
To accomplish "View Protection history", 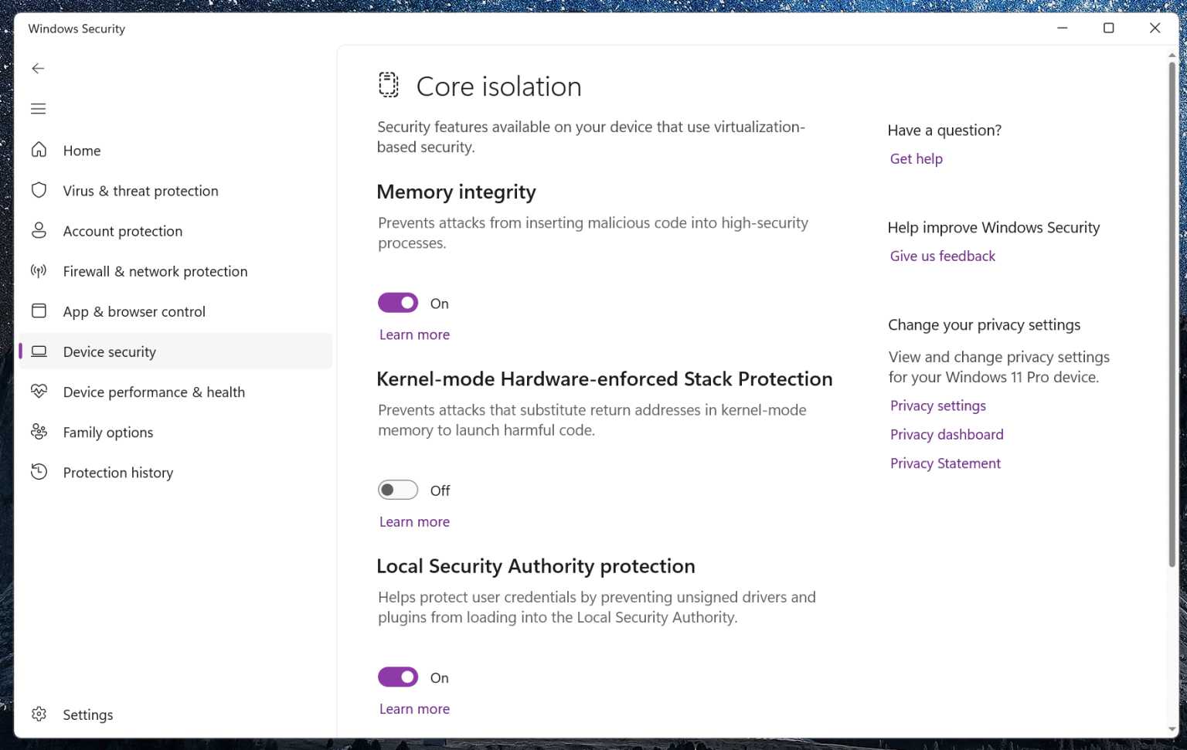I will point(117,472).
